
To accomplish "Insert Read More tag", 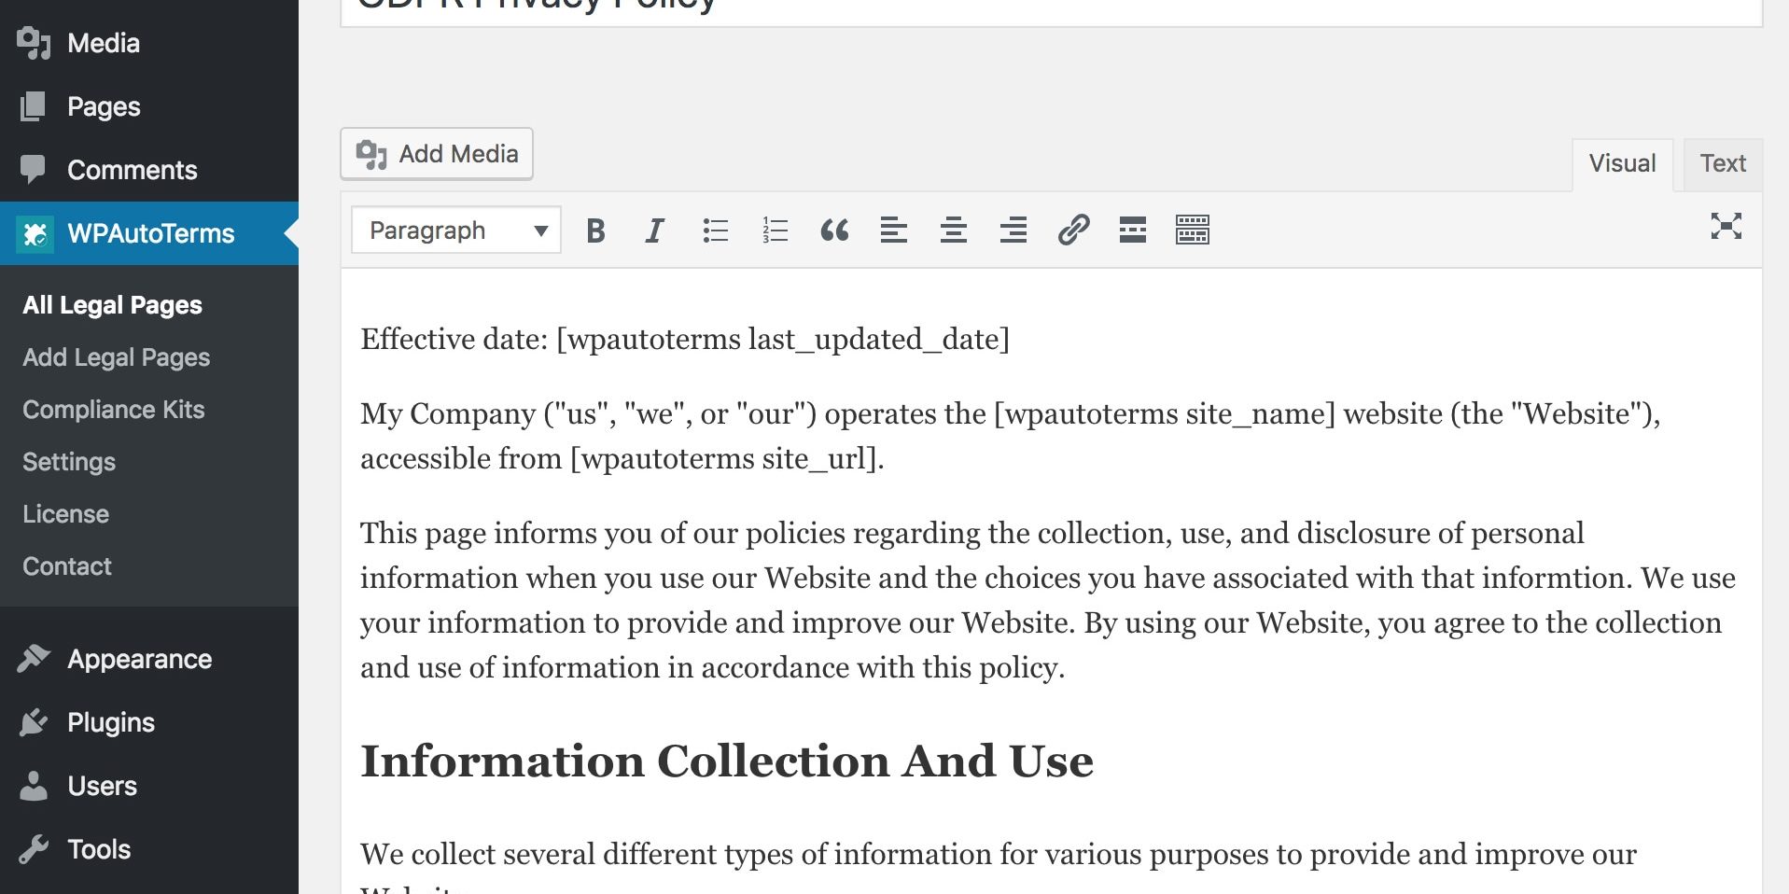I will click(1133, 230).
